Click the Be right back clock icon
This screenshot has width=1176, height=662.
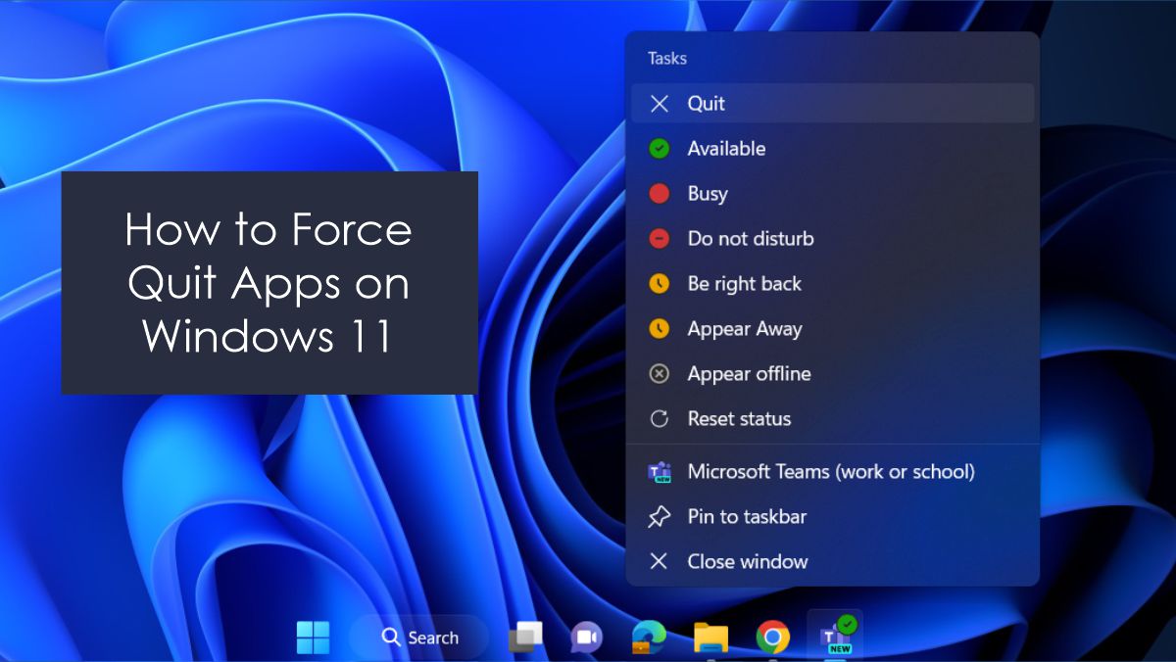click(659, 283)
